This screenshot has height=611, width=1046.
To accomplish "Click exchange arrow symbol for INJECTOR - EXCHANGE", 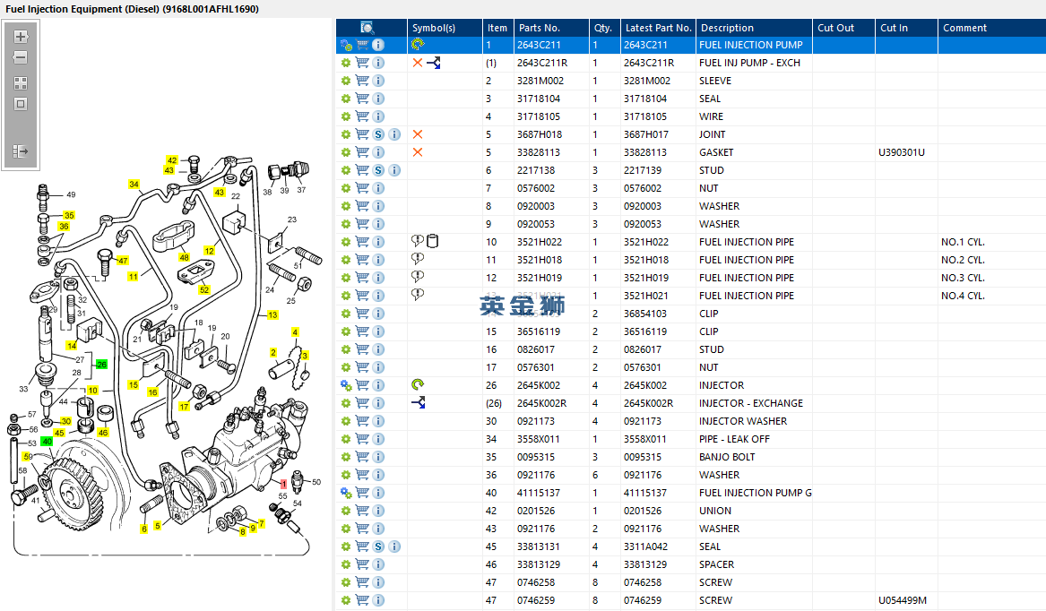I will pyautogui.click(x=419, y=403).
